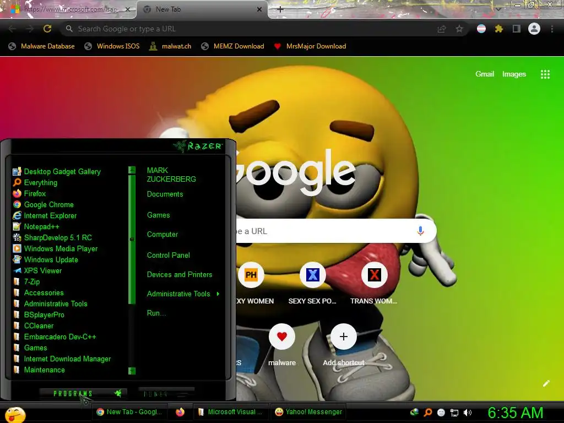Click the striped flag extension icon

(481, 29)
